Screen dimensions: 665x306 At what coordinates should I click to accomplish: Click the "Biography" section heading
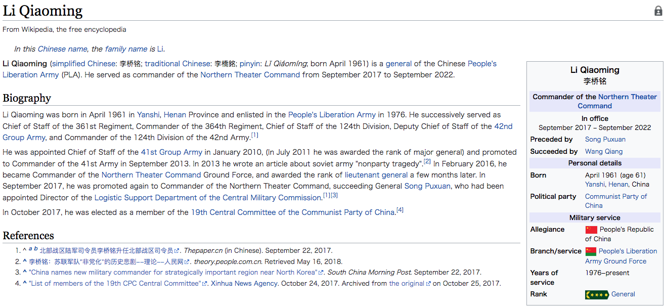pos(27,98)
